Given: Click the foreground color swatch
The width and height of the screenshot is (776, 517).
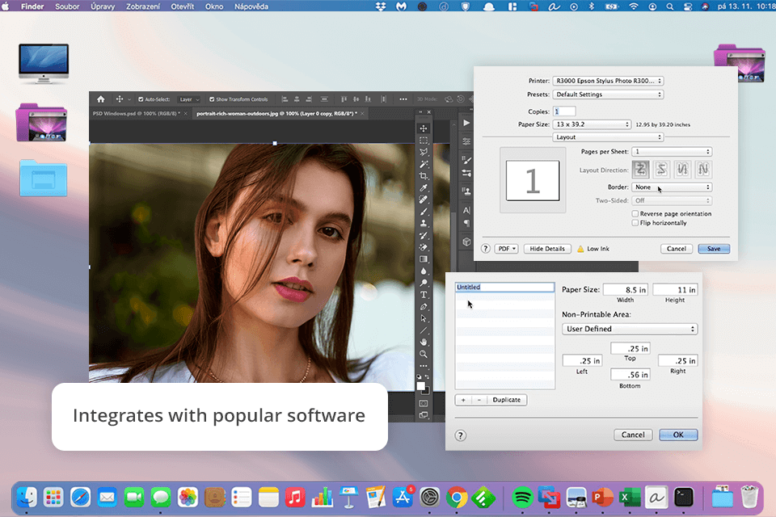Looking at the screenshot, I should [421, 385].
